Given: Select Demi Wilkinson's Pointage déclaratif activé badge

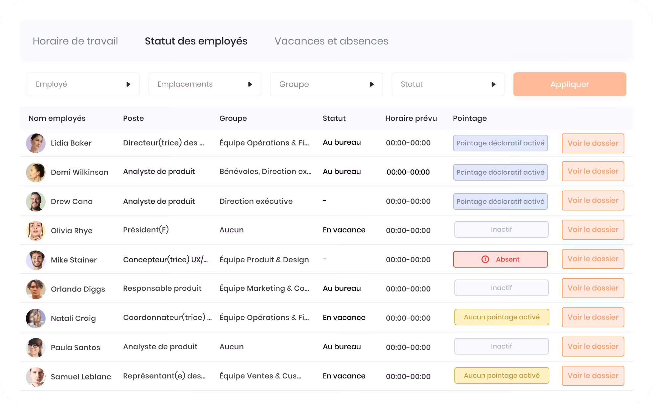Looking at the screenshot, I should click(x=500, y=172).
